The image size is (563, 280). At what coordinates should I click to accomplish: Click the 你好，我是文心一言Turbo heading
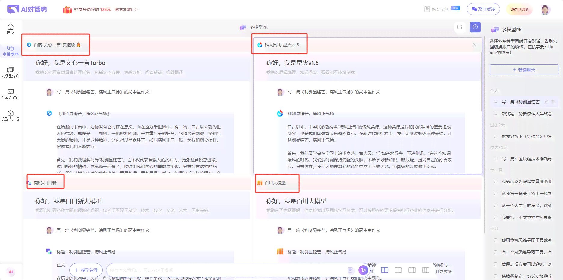click(x=70, y=63)
